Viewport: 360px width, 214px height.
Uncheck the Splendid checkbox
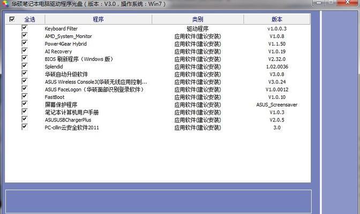(25, 66)
